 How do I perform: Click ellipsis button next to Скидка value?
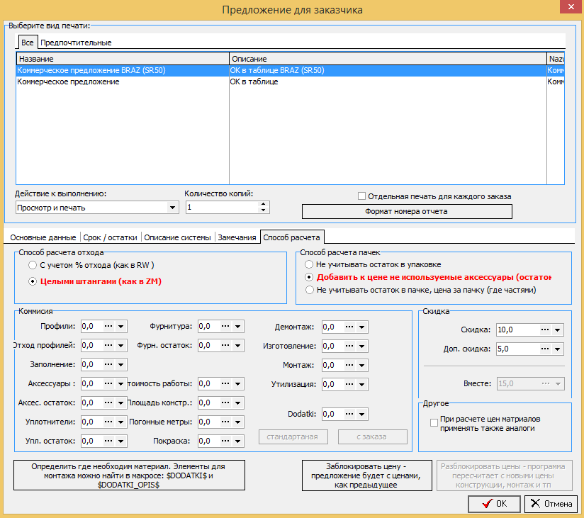[545, 330]
